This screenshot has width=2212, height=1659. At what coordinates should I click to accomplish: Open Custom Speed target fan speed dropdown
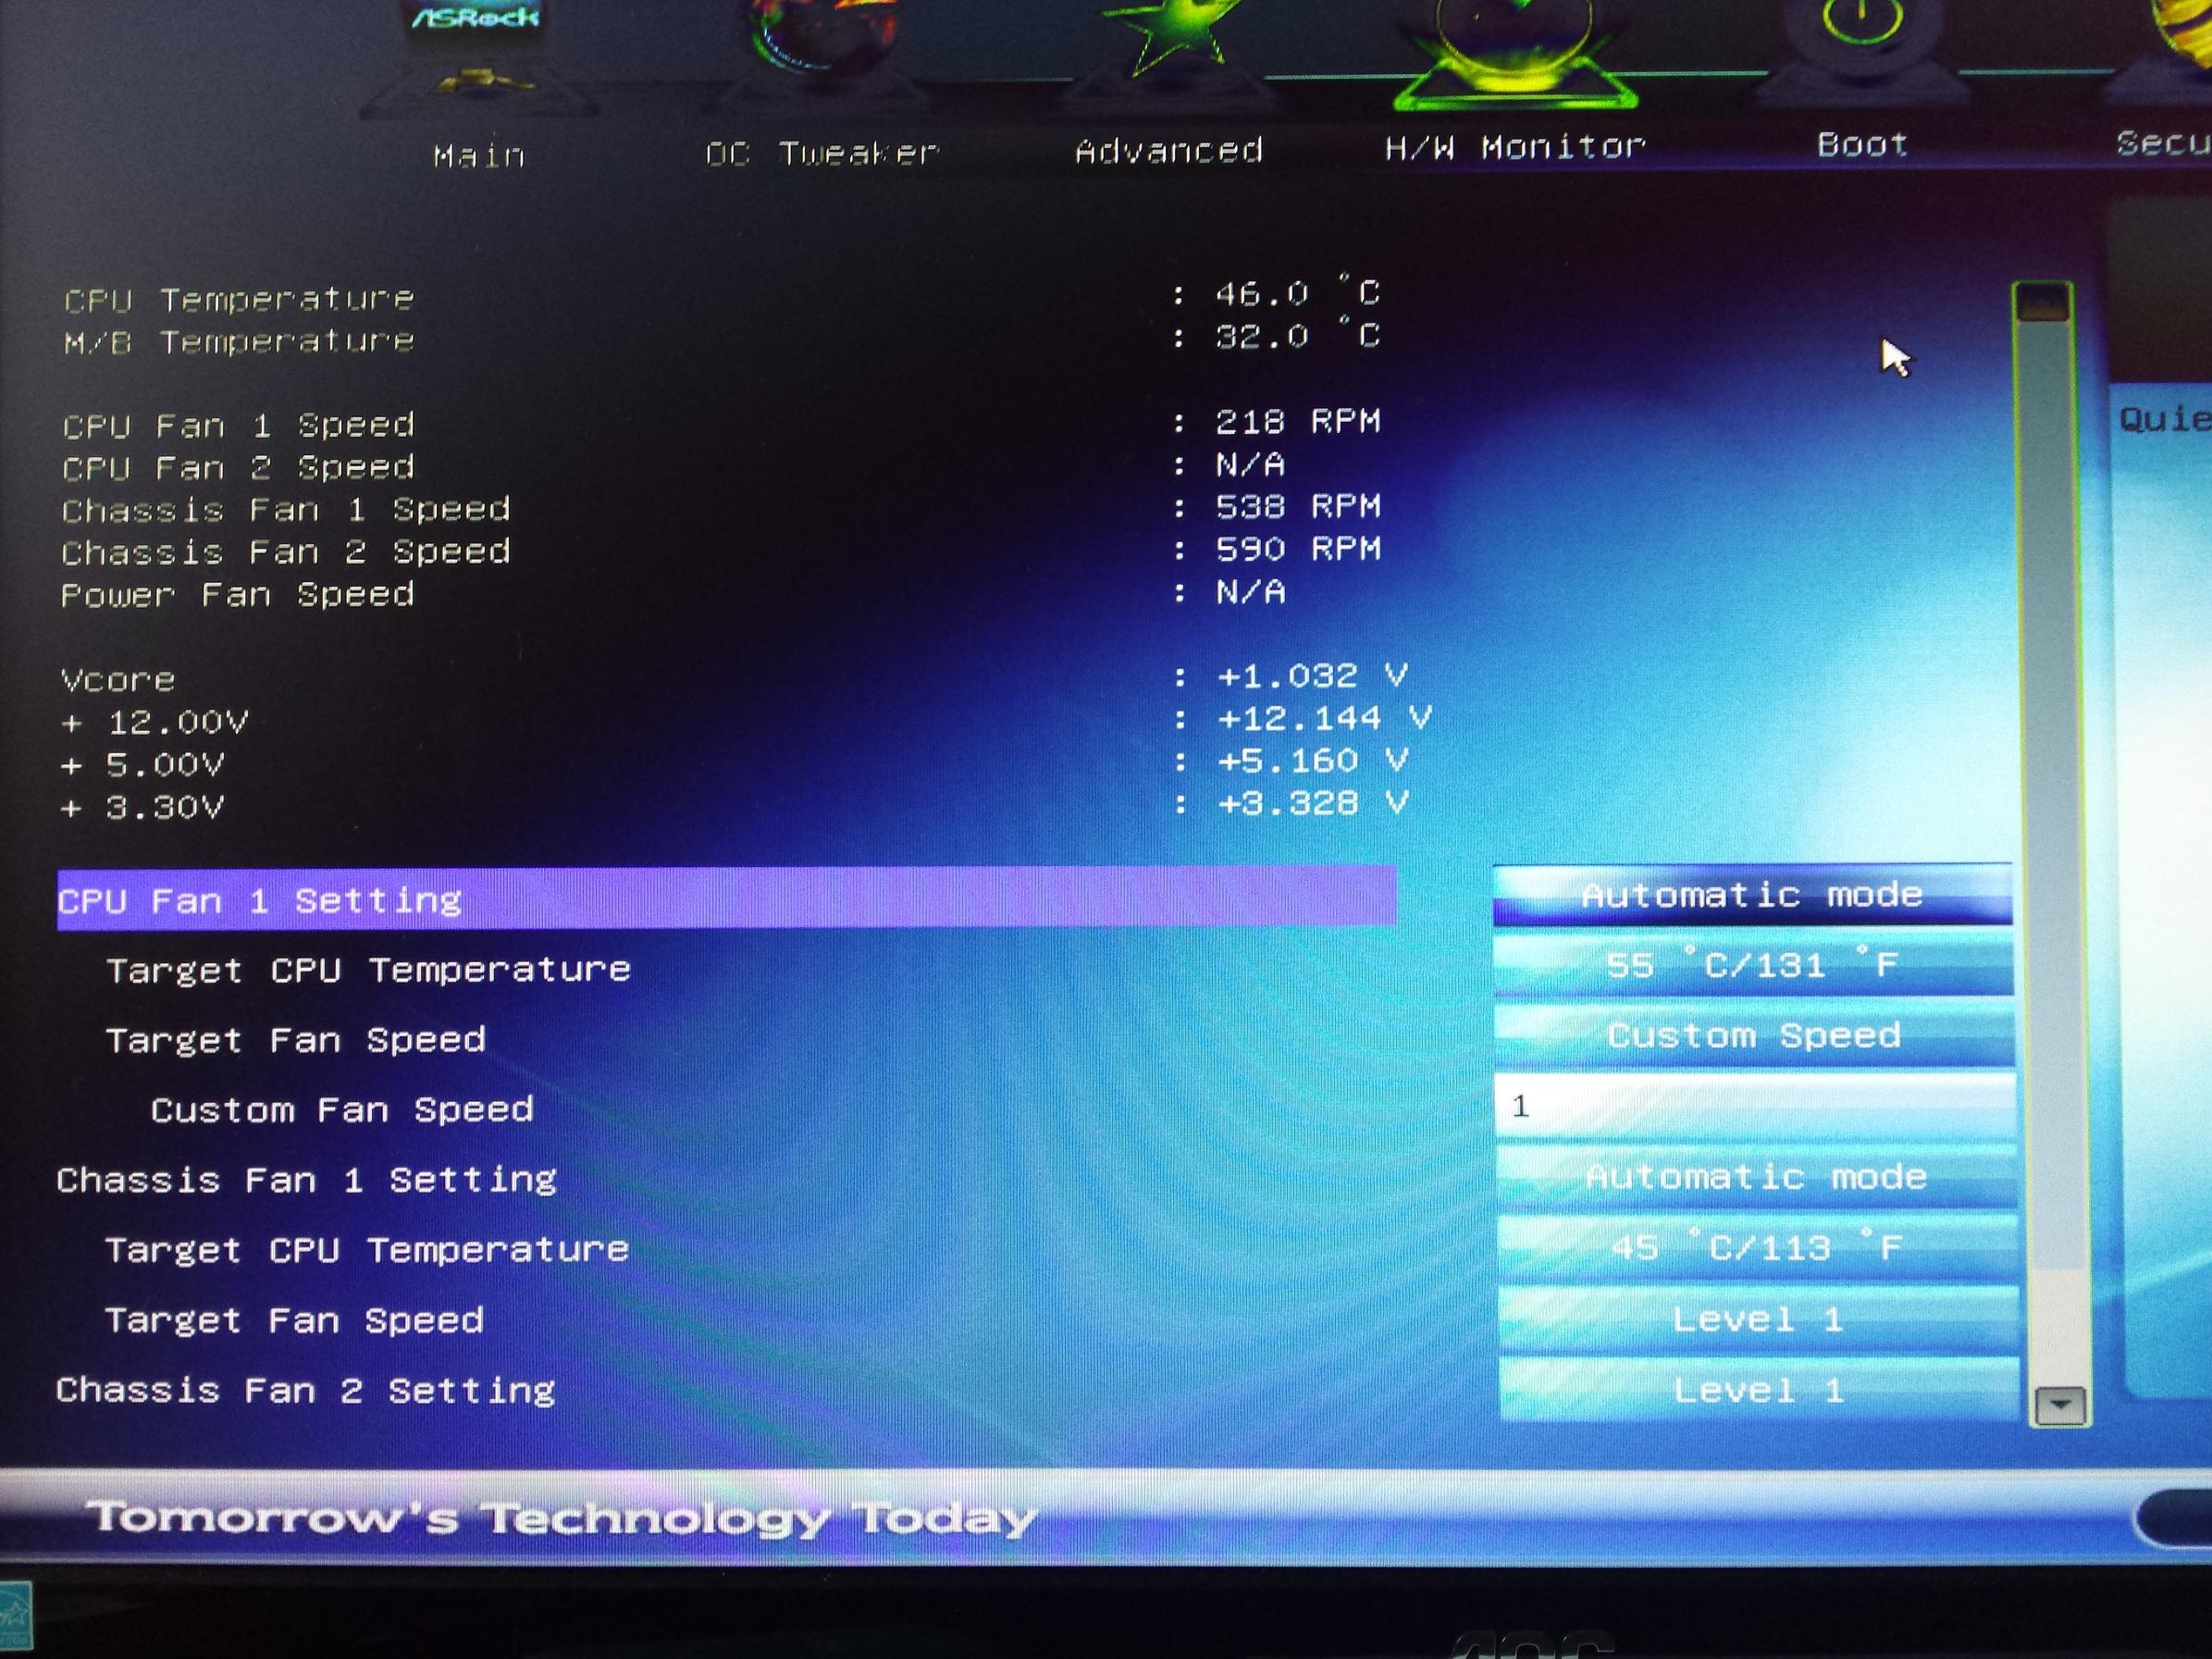(x=1754, y=1035)
